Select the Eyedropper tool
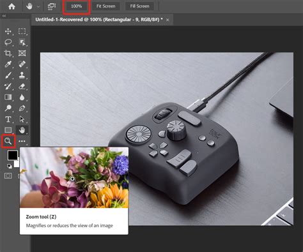Viewport: 303px width, 252px height. pyautogui.click(x=8, y=64)
